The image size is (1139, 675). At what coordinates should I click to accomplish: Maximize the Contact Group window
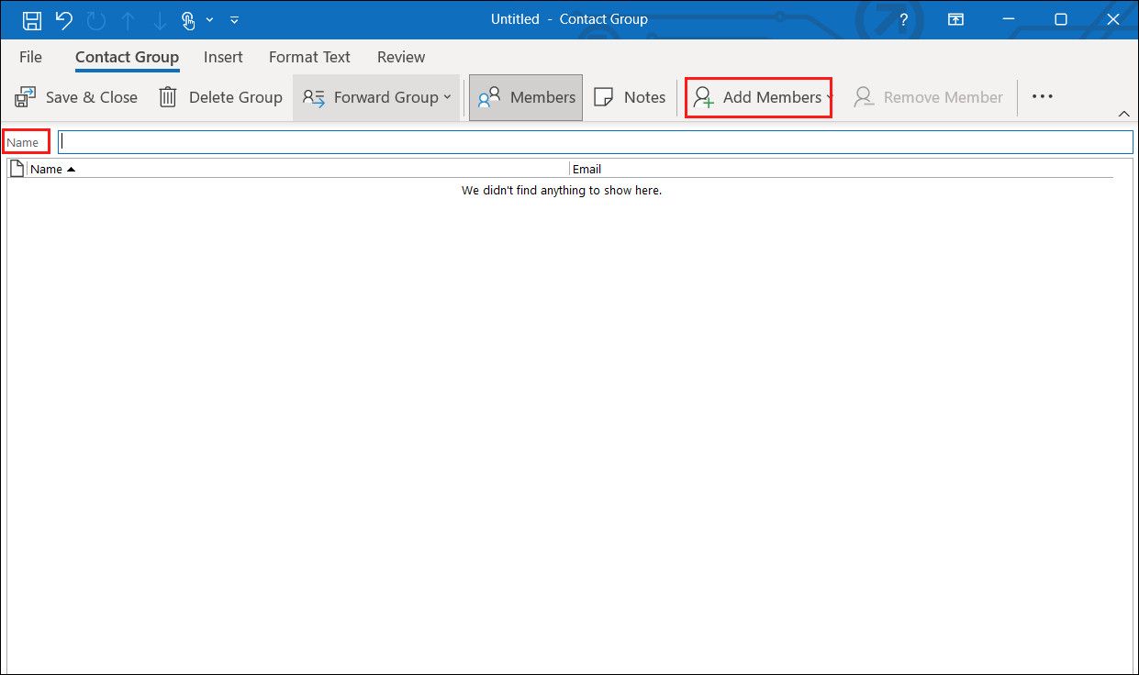point(1061,19)
